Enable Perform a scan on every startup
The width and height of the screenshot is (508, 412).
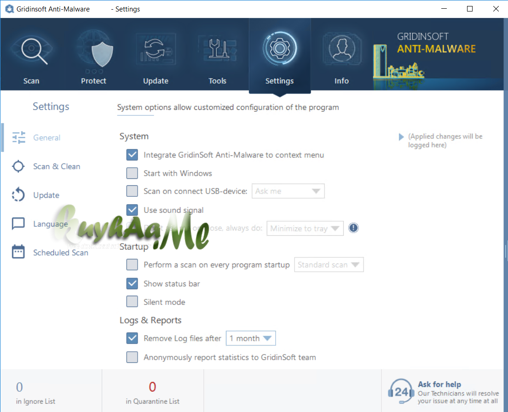132,264
